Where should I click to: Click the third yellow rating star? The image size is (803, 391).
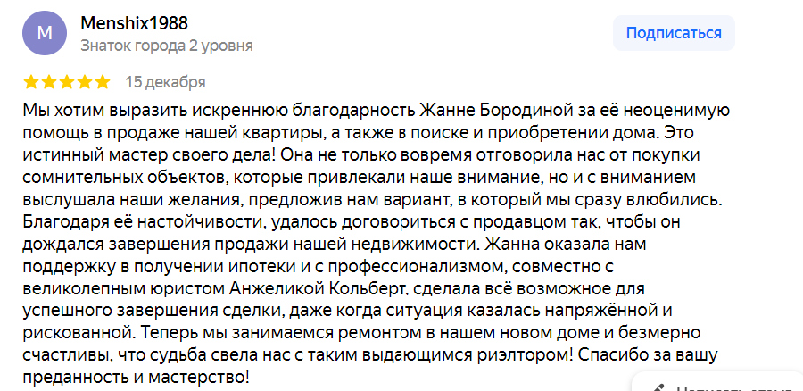[x=67, y=82]
